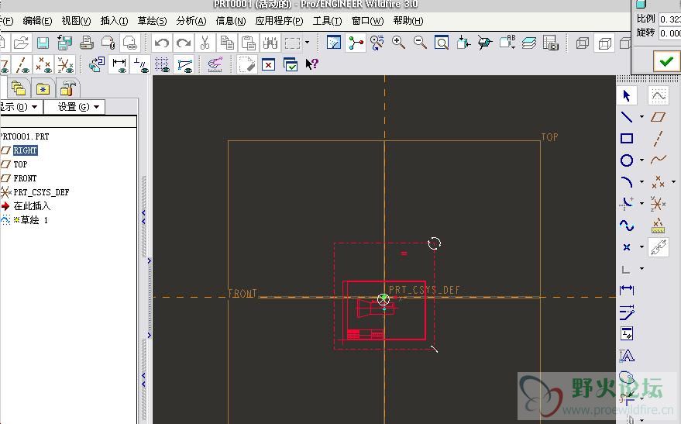
Task: Open the 草绘(S) menu
Action: point(152,21)
